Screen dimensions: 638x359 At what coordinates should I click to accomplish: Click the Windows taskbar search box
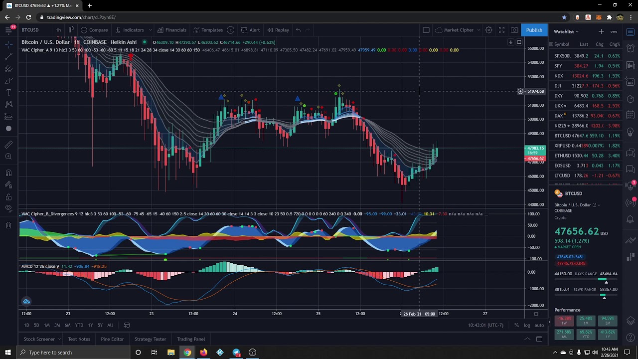(73, 353)
